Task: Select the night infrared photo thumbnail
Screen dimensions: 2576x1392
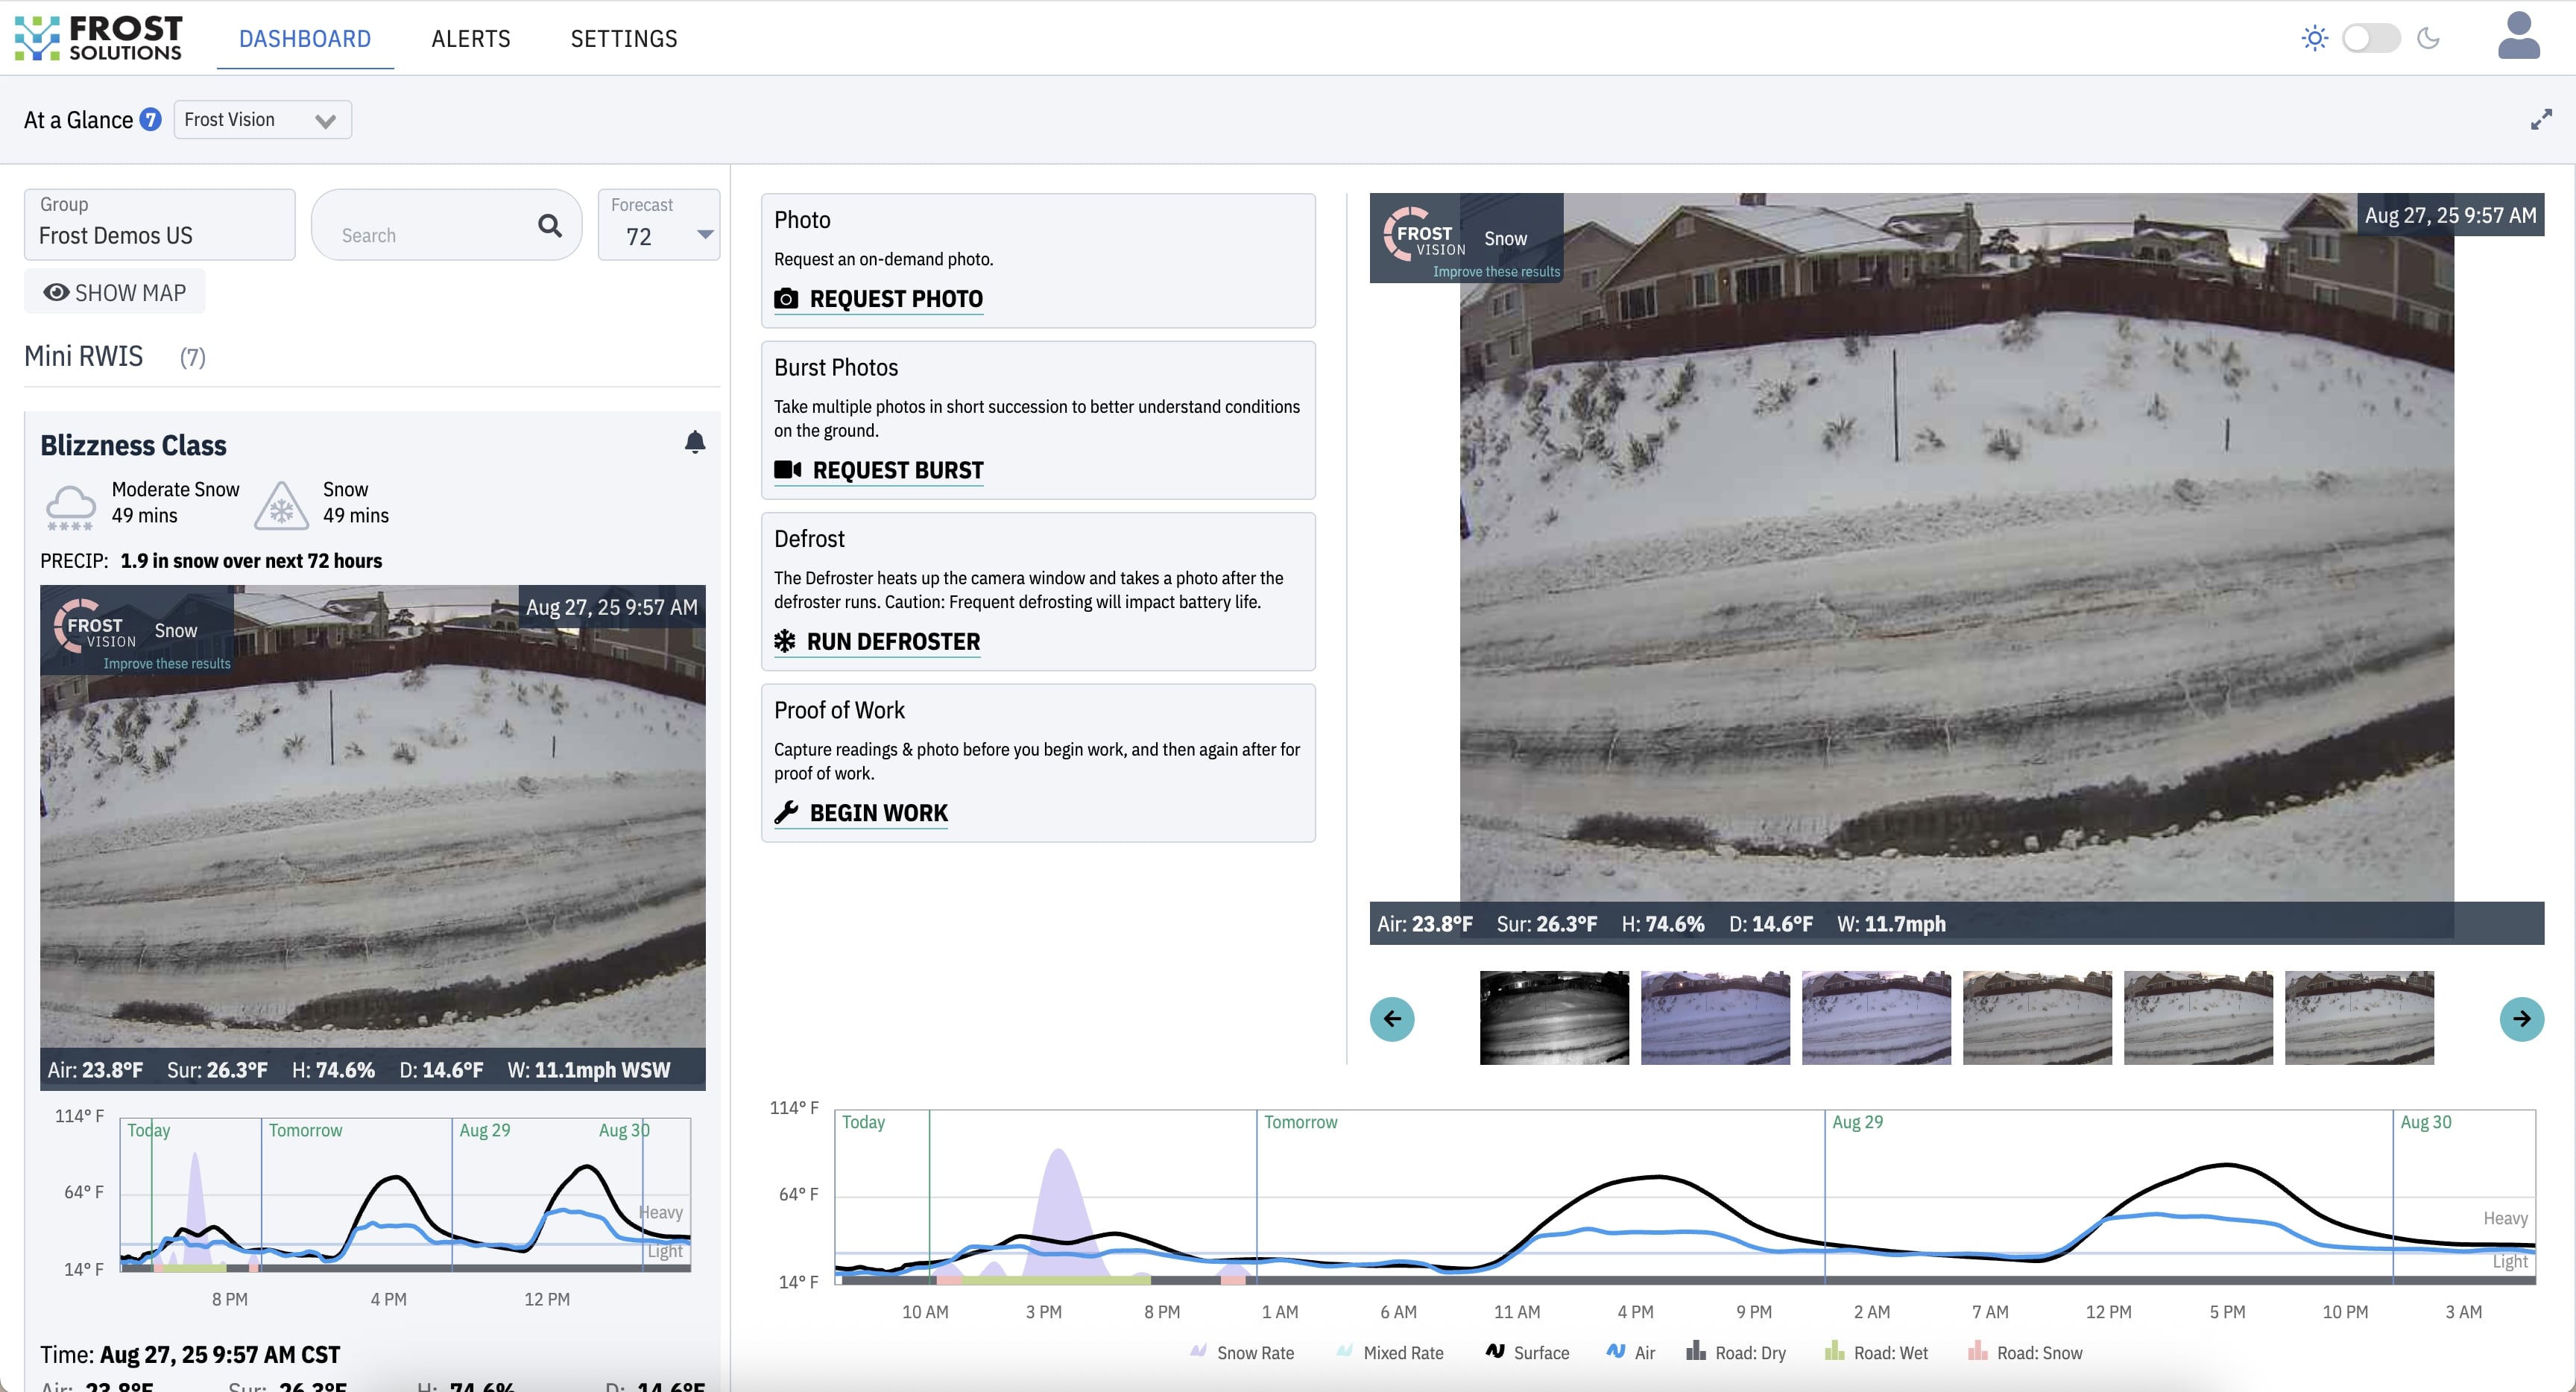Action: [x=1553, y=1018]
